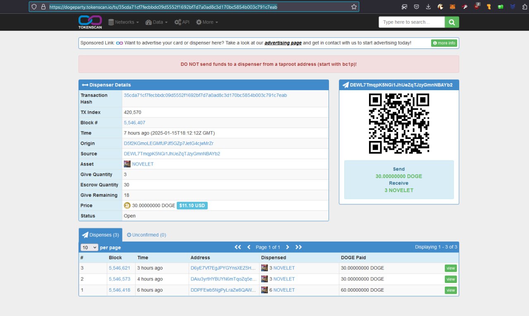Click the yellow extension icon in toolbar
529x316 pixels.
coord(488,7)
